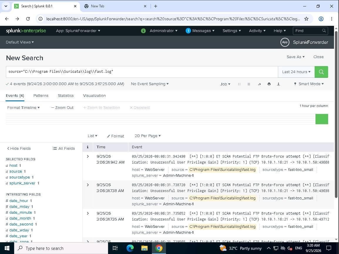Launch Microsoft Edge from taskbar
The image size is (339, 254).
130,248
